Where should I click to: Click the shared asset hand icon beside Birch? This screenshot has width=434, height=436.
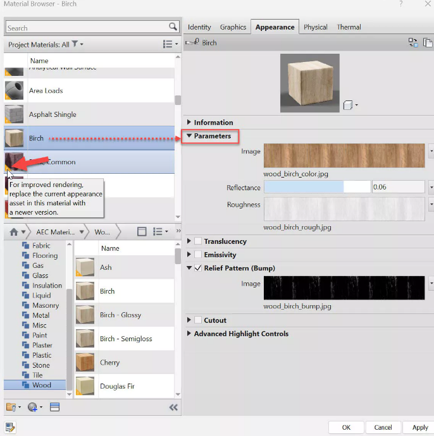tap(192, 42)
